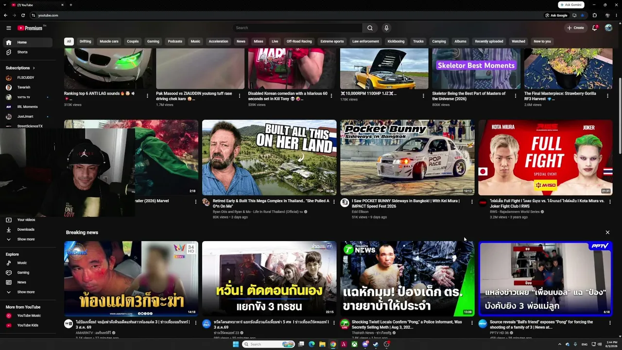
Task: Open Steam from the taskbar
Action: pyautogui.click(x=376, y=344)
